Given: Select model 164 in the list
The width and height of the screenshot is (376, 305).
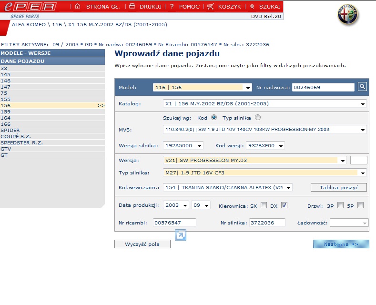Looking at the screenshot, I should click(52, 118).
